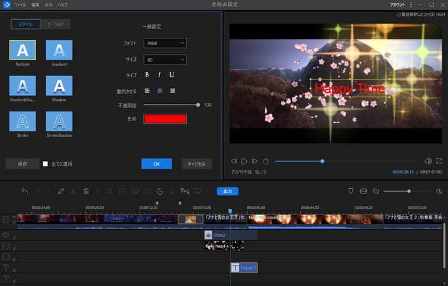Click the crop tool icon in toolbar
Screen dimensions: 448x286
pyautogui.click(x=109, y=191)
